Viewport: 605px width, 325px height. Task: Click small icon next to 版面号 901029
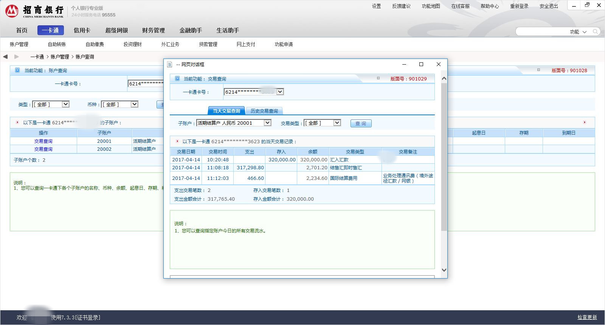(378, 78)
